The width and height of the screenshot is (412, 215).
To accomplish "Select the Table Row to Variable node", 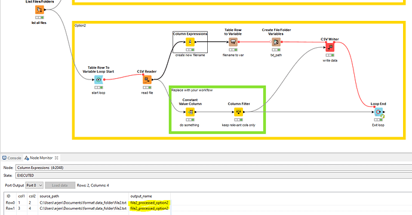I will pyautogui.click(x=233, y=42).
